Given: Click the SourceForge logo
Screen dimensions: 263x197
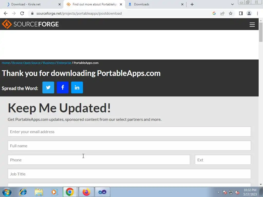Looking at the screenshot, I should click(30, 24).
